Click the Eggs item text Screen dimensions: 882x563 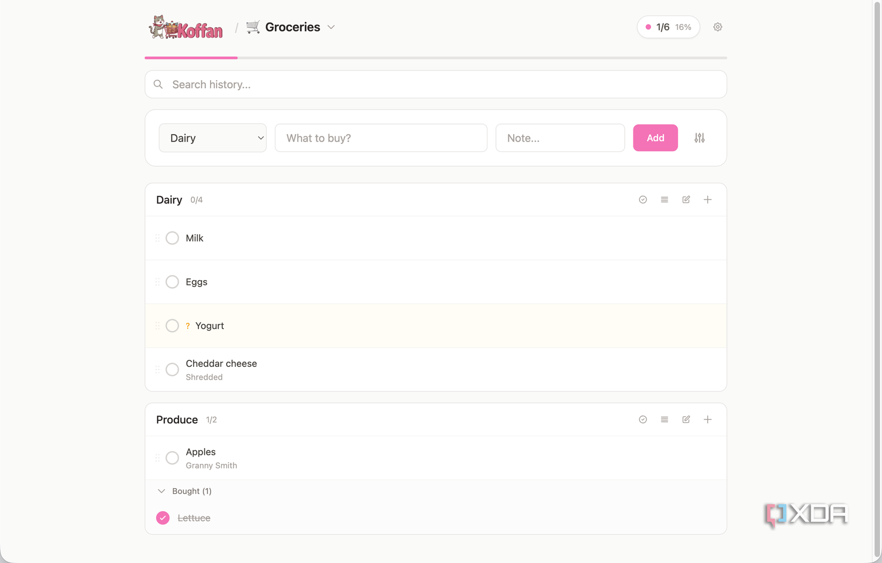pos(197,282)
